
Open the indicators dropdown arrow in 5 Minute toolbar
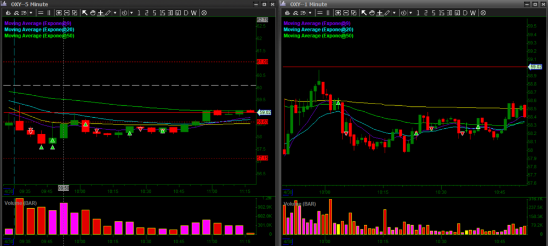tap(31, 12)
